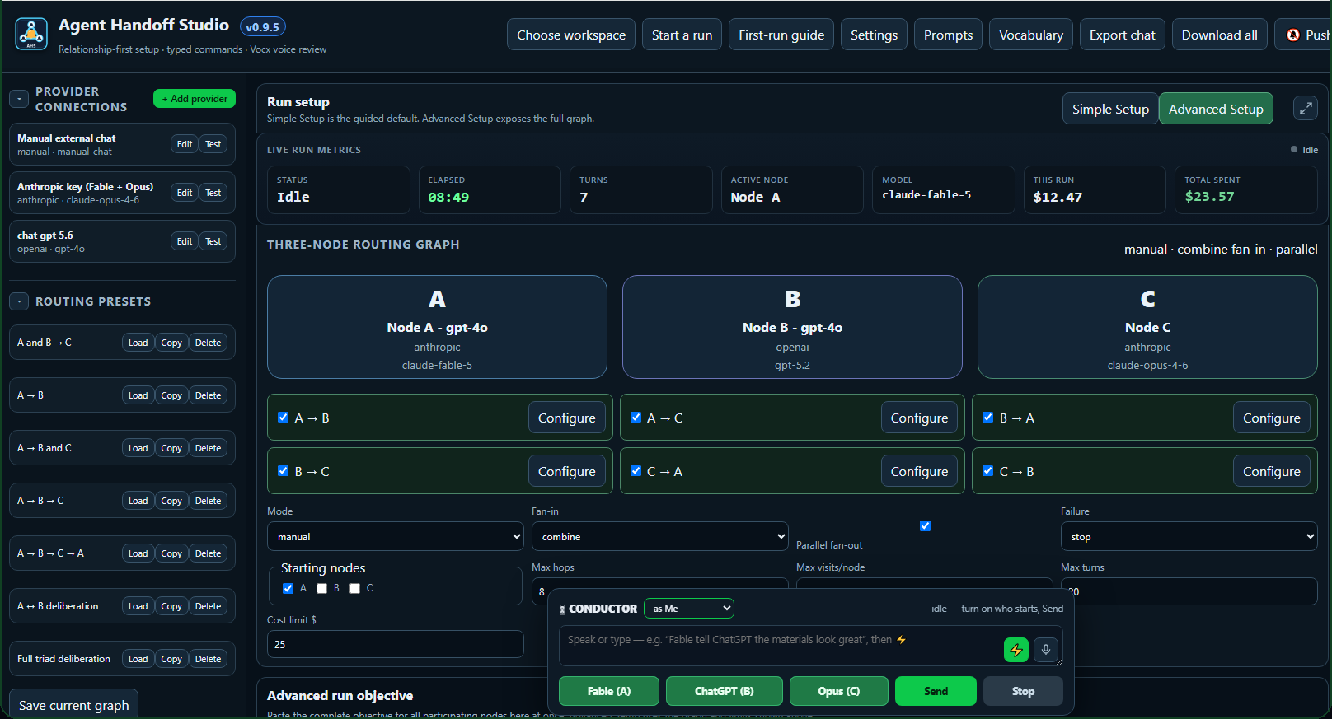This screenshot has height=719, width=1332.
Task: Click the $23.57 total spent value
Action: (1209, 196)
